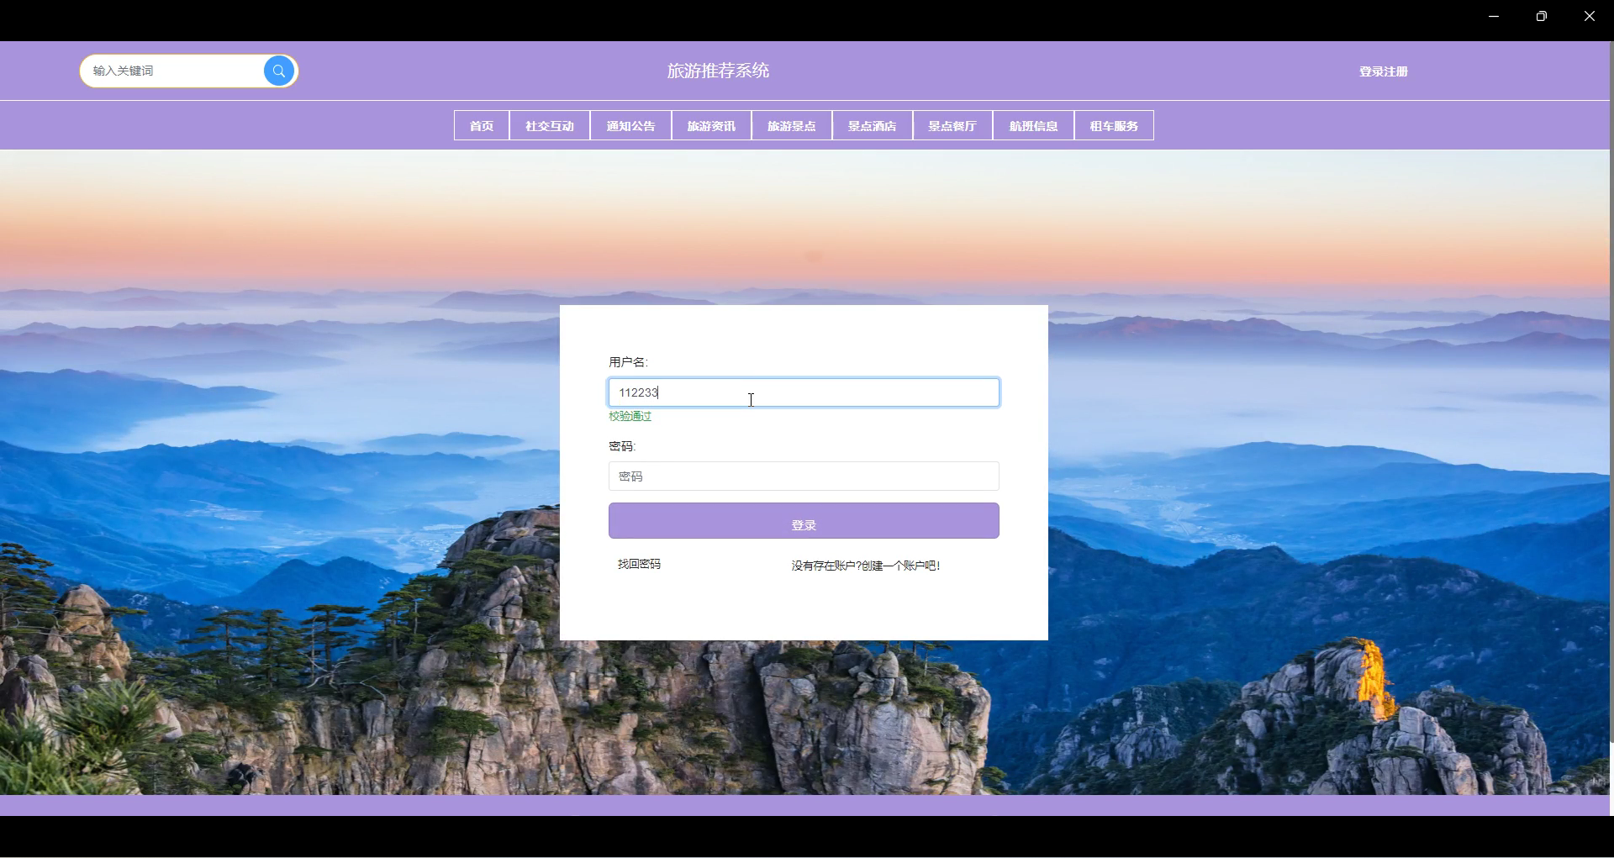Open the 航班信息 nav item
The height and width of the screenshot is (858, 1614).
(x=1033, y=126)
